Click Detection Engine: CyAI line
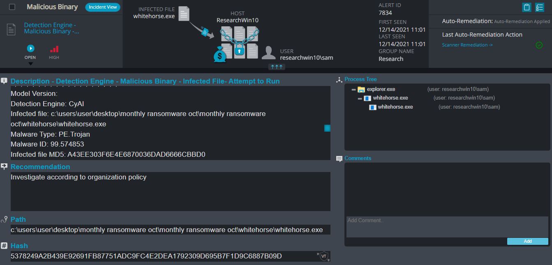 pyautogui.click(x=47, y=104)
